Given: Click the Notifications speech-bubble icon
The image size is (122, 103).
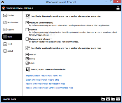Looking at the screenshot, I should click(x=5, y=22).
